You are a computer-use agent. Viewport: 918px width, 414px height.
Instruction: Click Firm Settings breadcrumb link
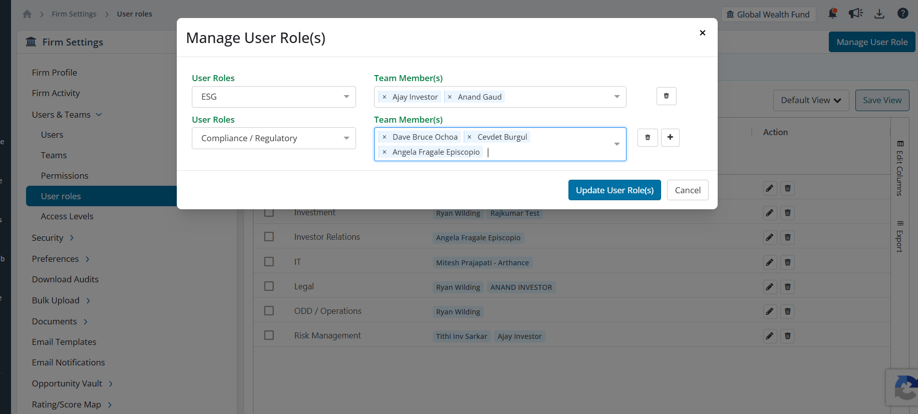[74, 14]
